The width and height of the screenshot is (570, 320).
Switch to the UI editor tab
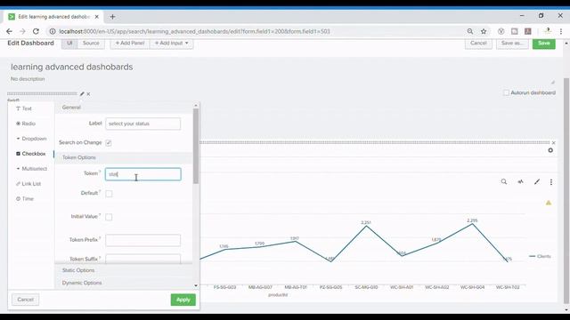[x=69, y=44]
